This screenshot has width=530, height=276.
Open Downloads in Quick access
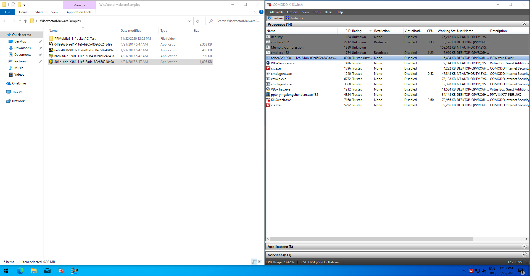[22, 48]
